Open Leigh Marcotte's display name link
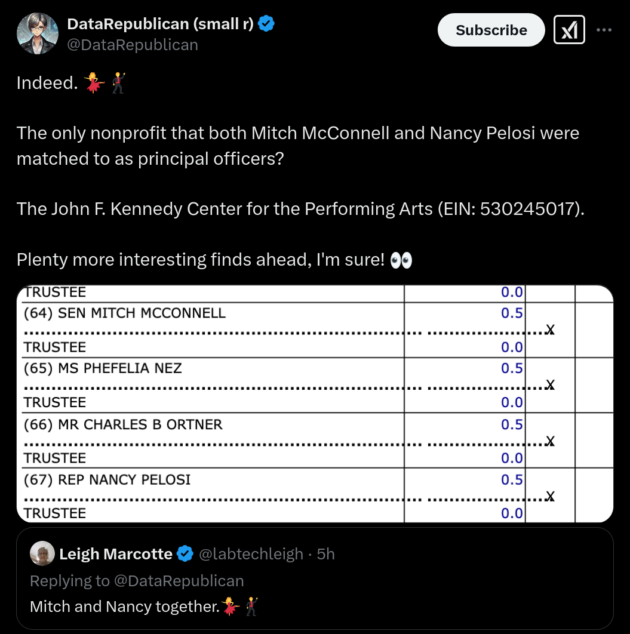 click(x=116, y=554)
